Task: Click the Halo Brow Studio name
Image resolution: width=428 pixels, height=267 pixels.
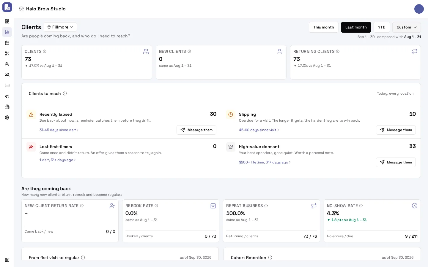Action: (x=46, y=9)
